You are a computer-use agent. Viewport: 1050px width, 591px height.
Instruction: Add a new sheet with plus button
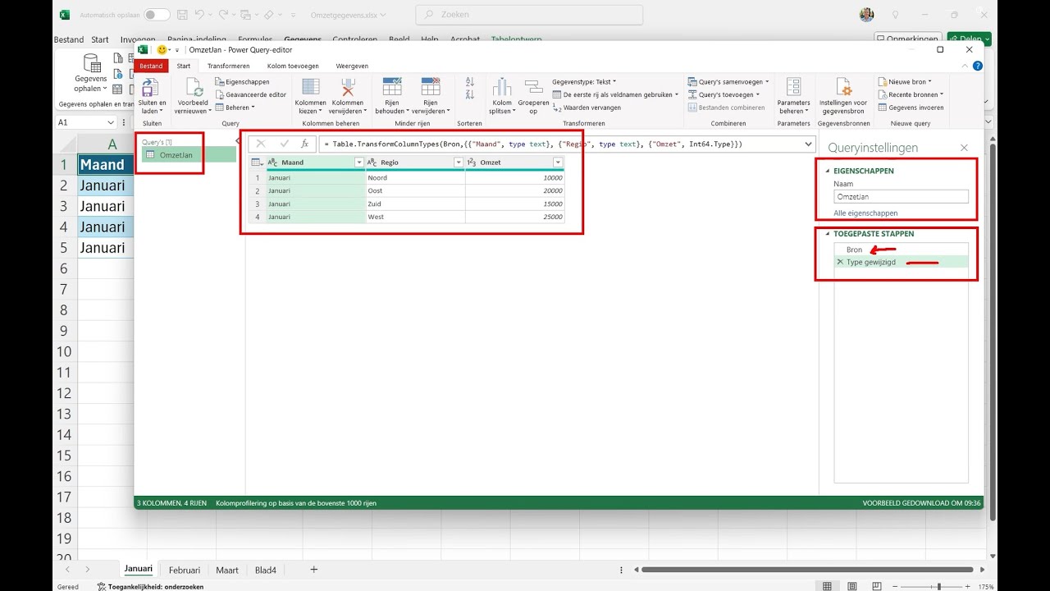click(x=313, y=570)
